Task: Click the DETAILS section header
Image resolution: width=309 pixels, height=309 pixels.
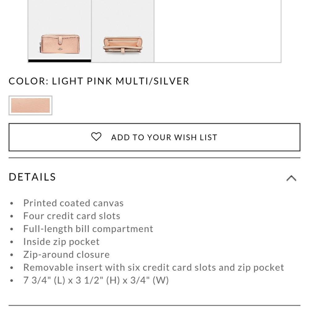Action: pyautogui.click(x=32, y=177)
